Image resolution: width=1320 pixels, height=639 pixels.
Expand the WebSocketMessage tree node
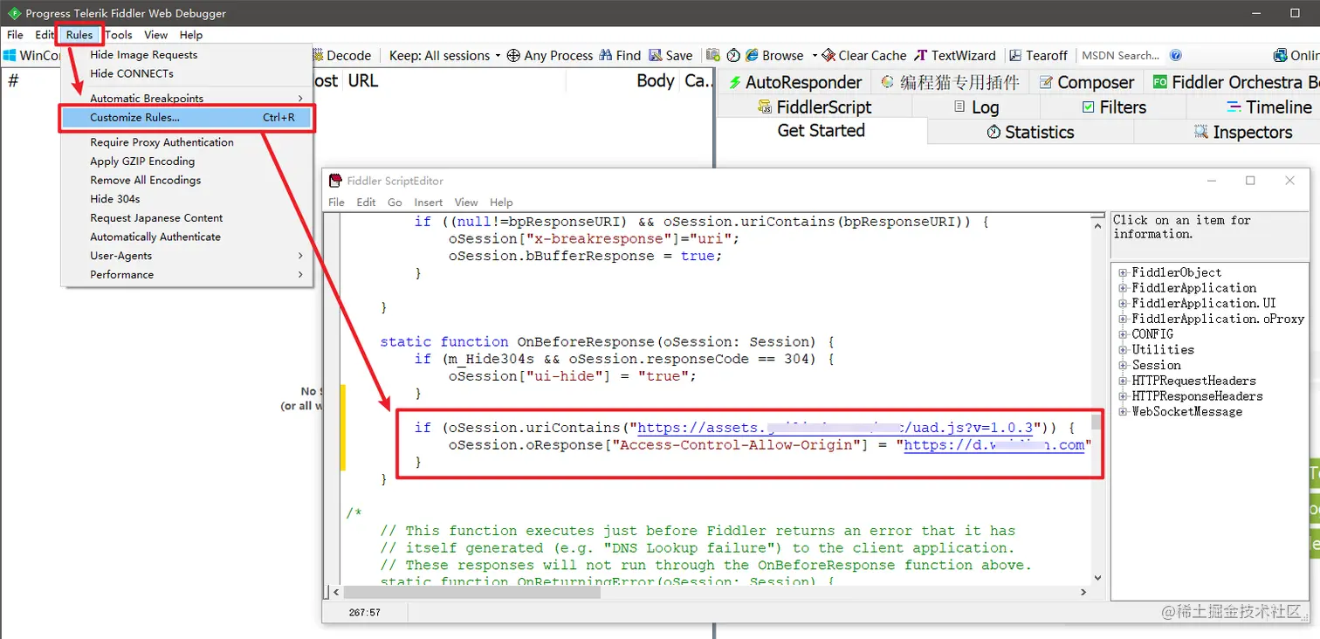click(x=1123, y=412)
